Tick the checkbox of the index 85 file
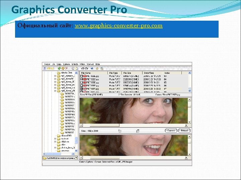Viewport: 241px width, 180px height. [82, 82]
